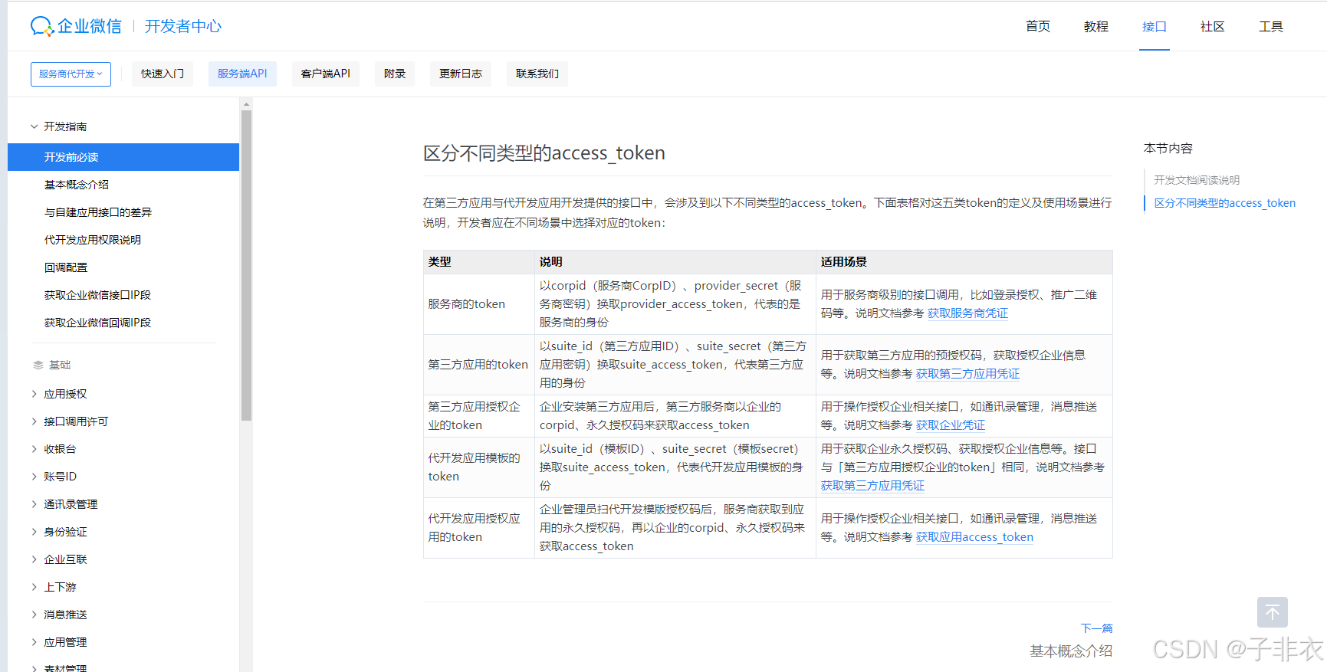Switch to the 联系我们 tab
1327x672 pixels.
click(x=537, y=74)
